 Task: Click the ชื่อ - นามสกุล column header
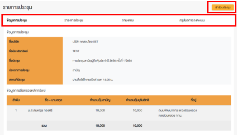[53, 100]
